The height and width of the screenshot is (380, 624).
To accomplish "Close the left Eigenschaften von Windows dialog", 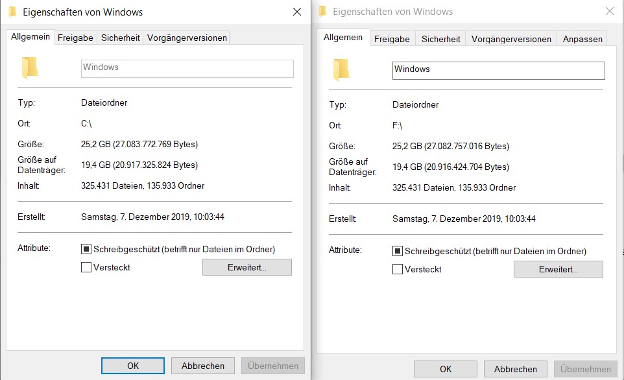I will [x=297, y=12].
